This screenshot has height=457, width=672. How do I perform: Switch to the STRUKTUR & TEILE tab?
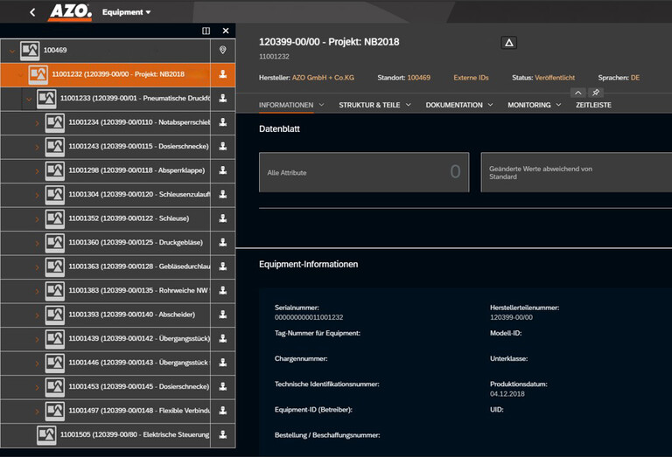[x=369, y=105]
